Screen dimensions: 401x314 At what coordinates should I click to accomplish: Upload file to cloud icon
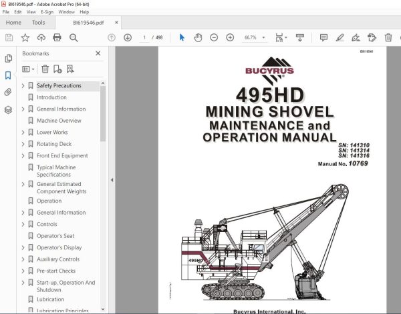pyautogui.click(x=41, y=38)
